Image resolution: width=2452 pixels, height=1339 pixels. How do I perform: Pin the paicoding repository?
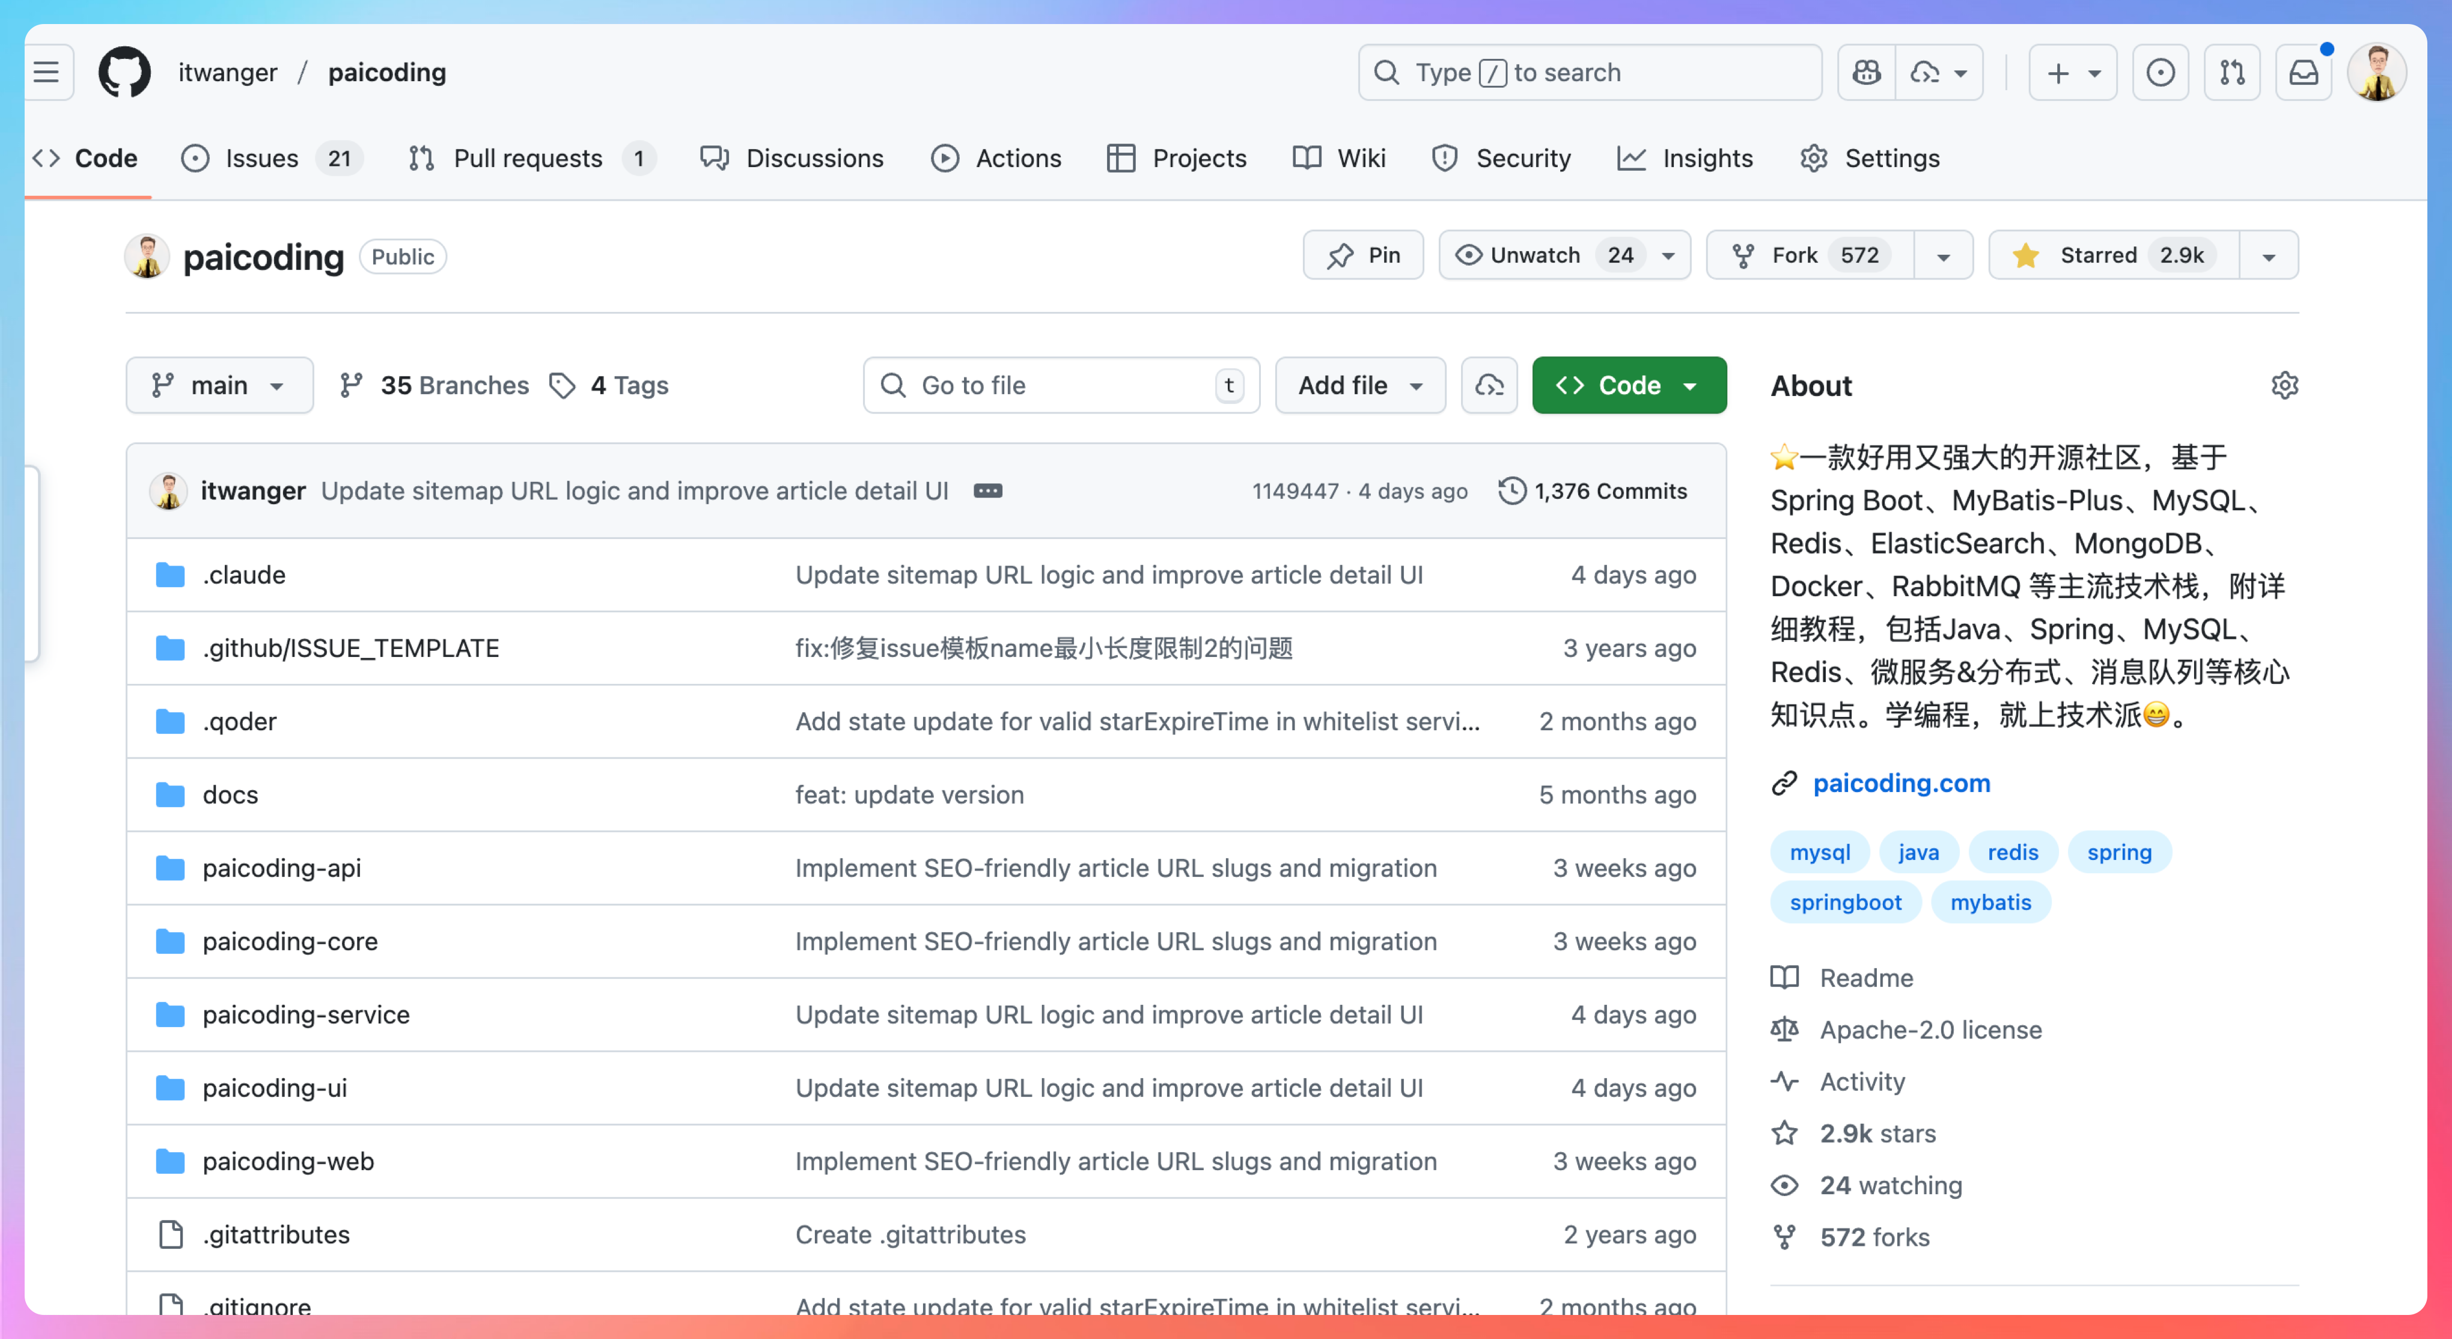pos(1363,255)
